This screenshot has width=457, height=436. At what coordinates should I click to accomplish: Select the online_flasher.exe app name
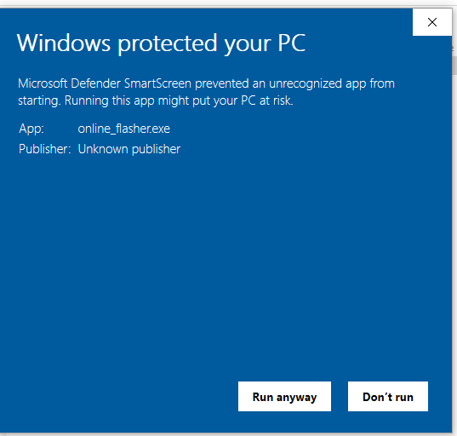tap(124, 129)
